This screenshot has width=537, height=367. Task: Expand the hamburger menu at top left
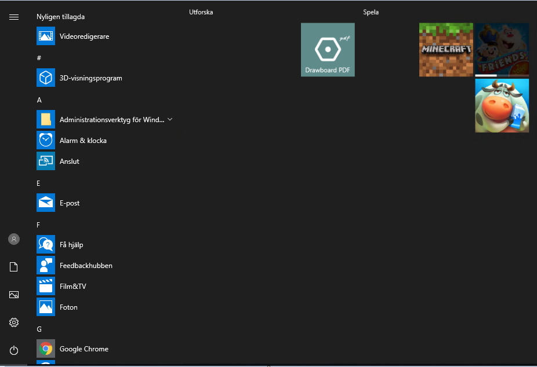pos(14,17)
